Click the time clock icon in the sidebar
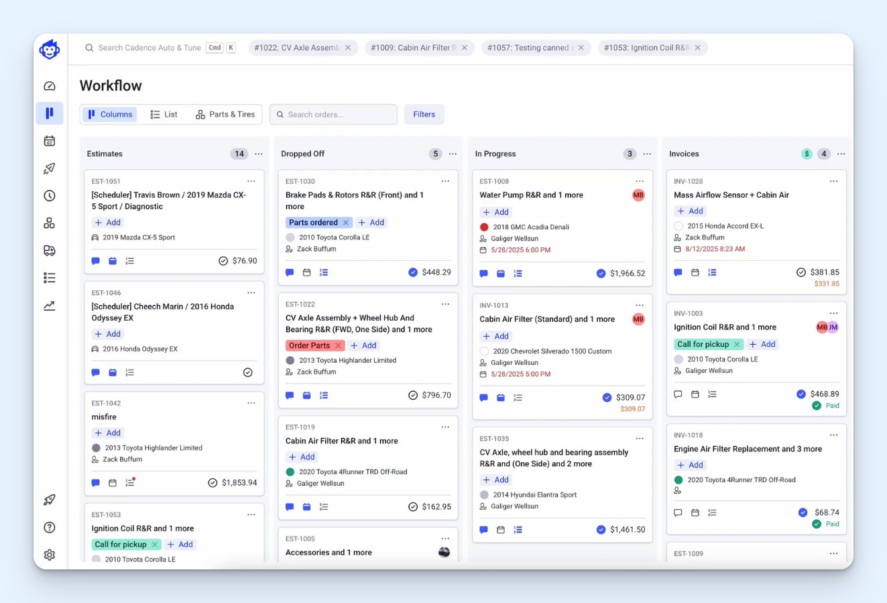Screen dimensions: 887x603 click(x=50, y=196)
